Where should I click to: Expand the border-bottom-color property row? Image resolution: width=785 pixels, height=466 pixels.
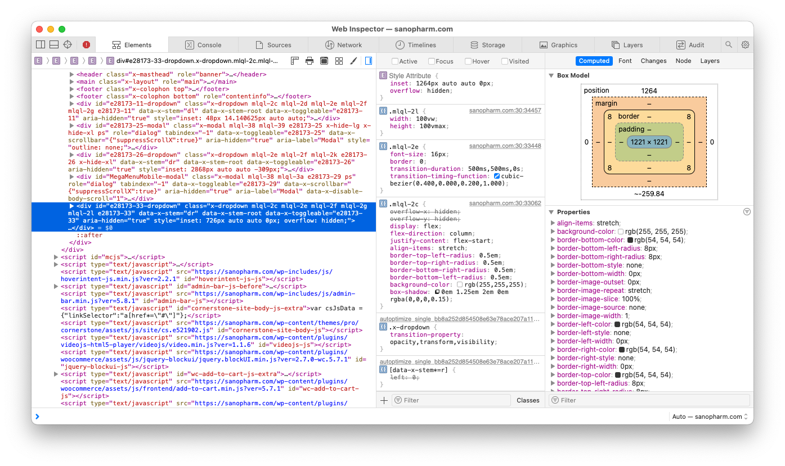pyautogui.click(x=553, y=240)
